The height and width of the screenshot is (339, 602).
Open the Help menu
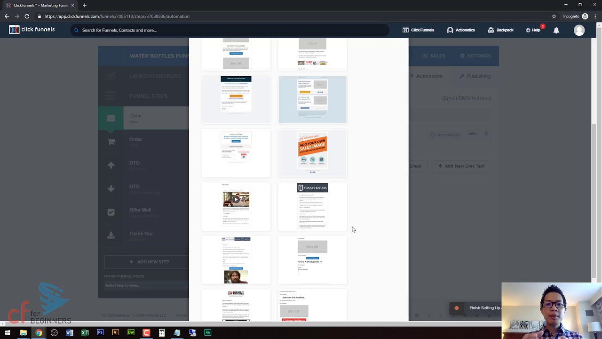[x=533, y=30]
